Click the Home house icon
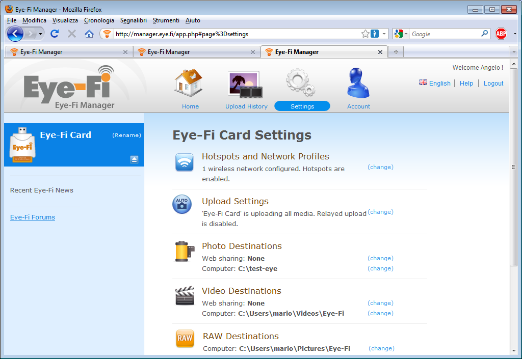 (189, 82)
